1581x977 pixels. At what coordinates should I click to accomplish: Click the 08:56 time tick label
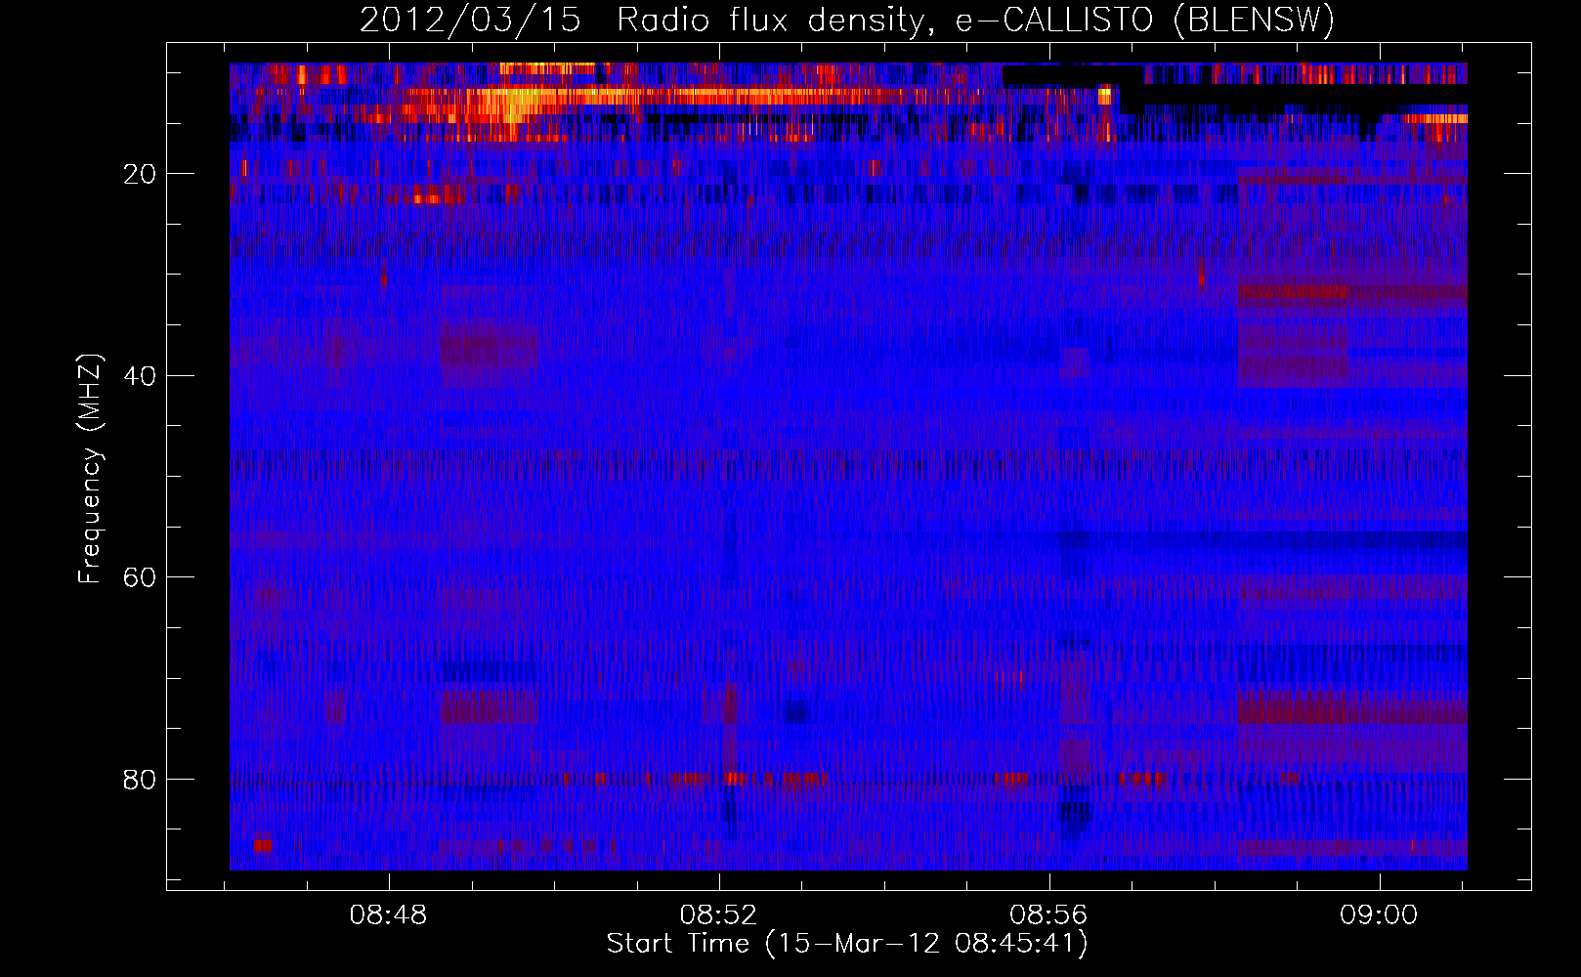tap(1049, 915)
